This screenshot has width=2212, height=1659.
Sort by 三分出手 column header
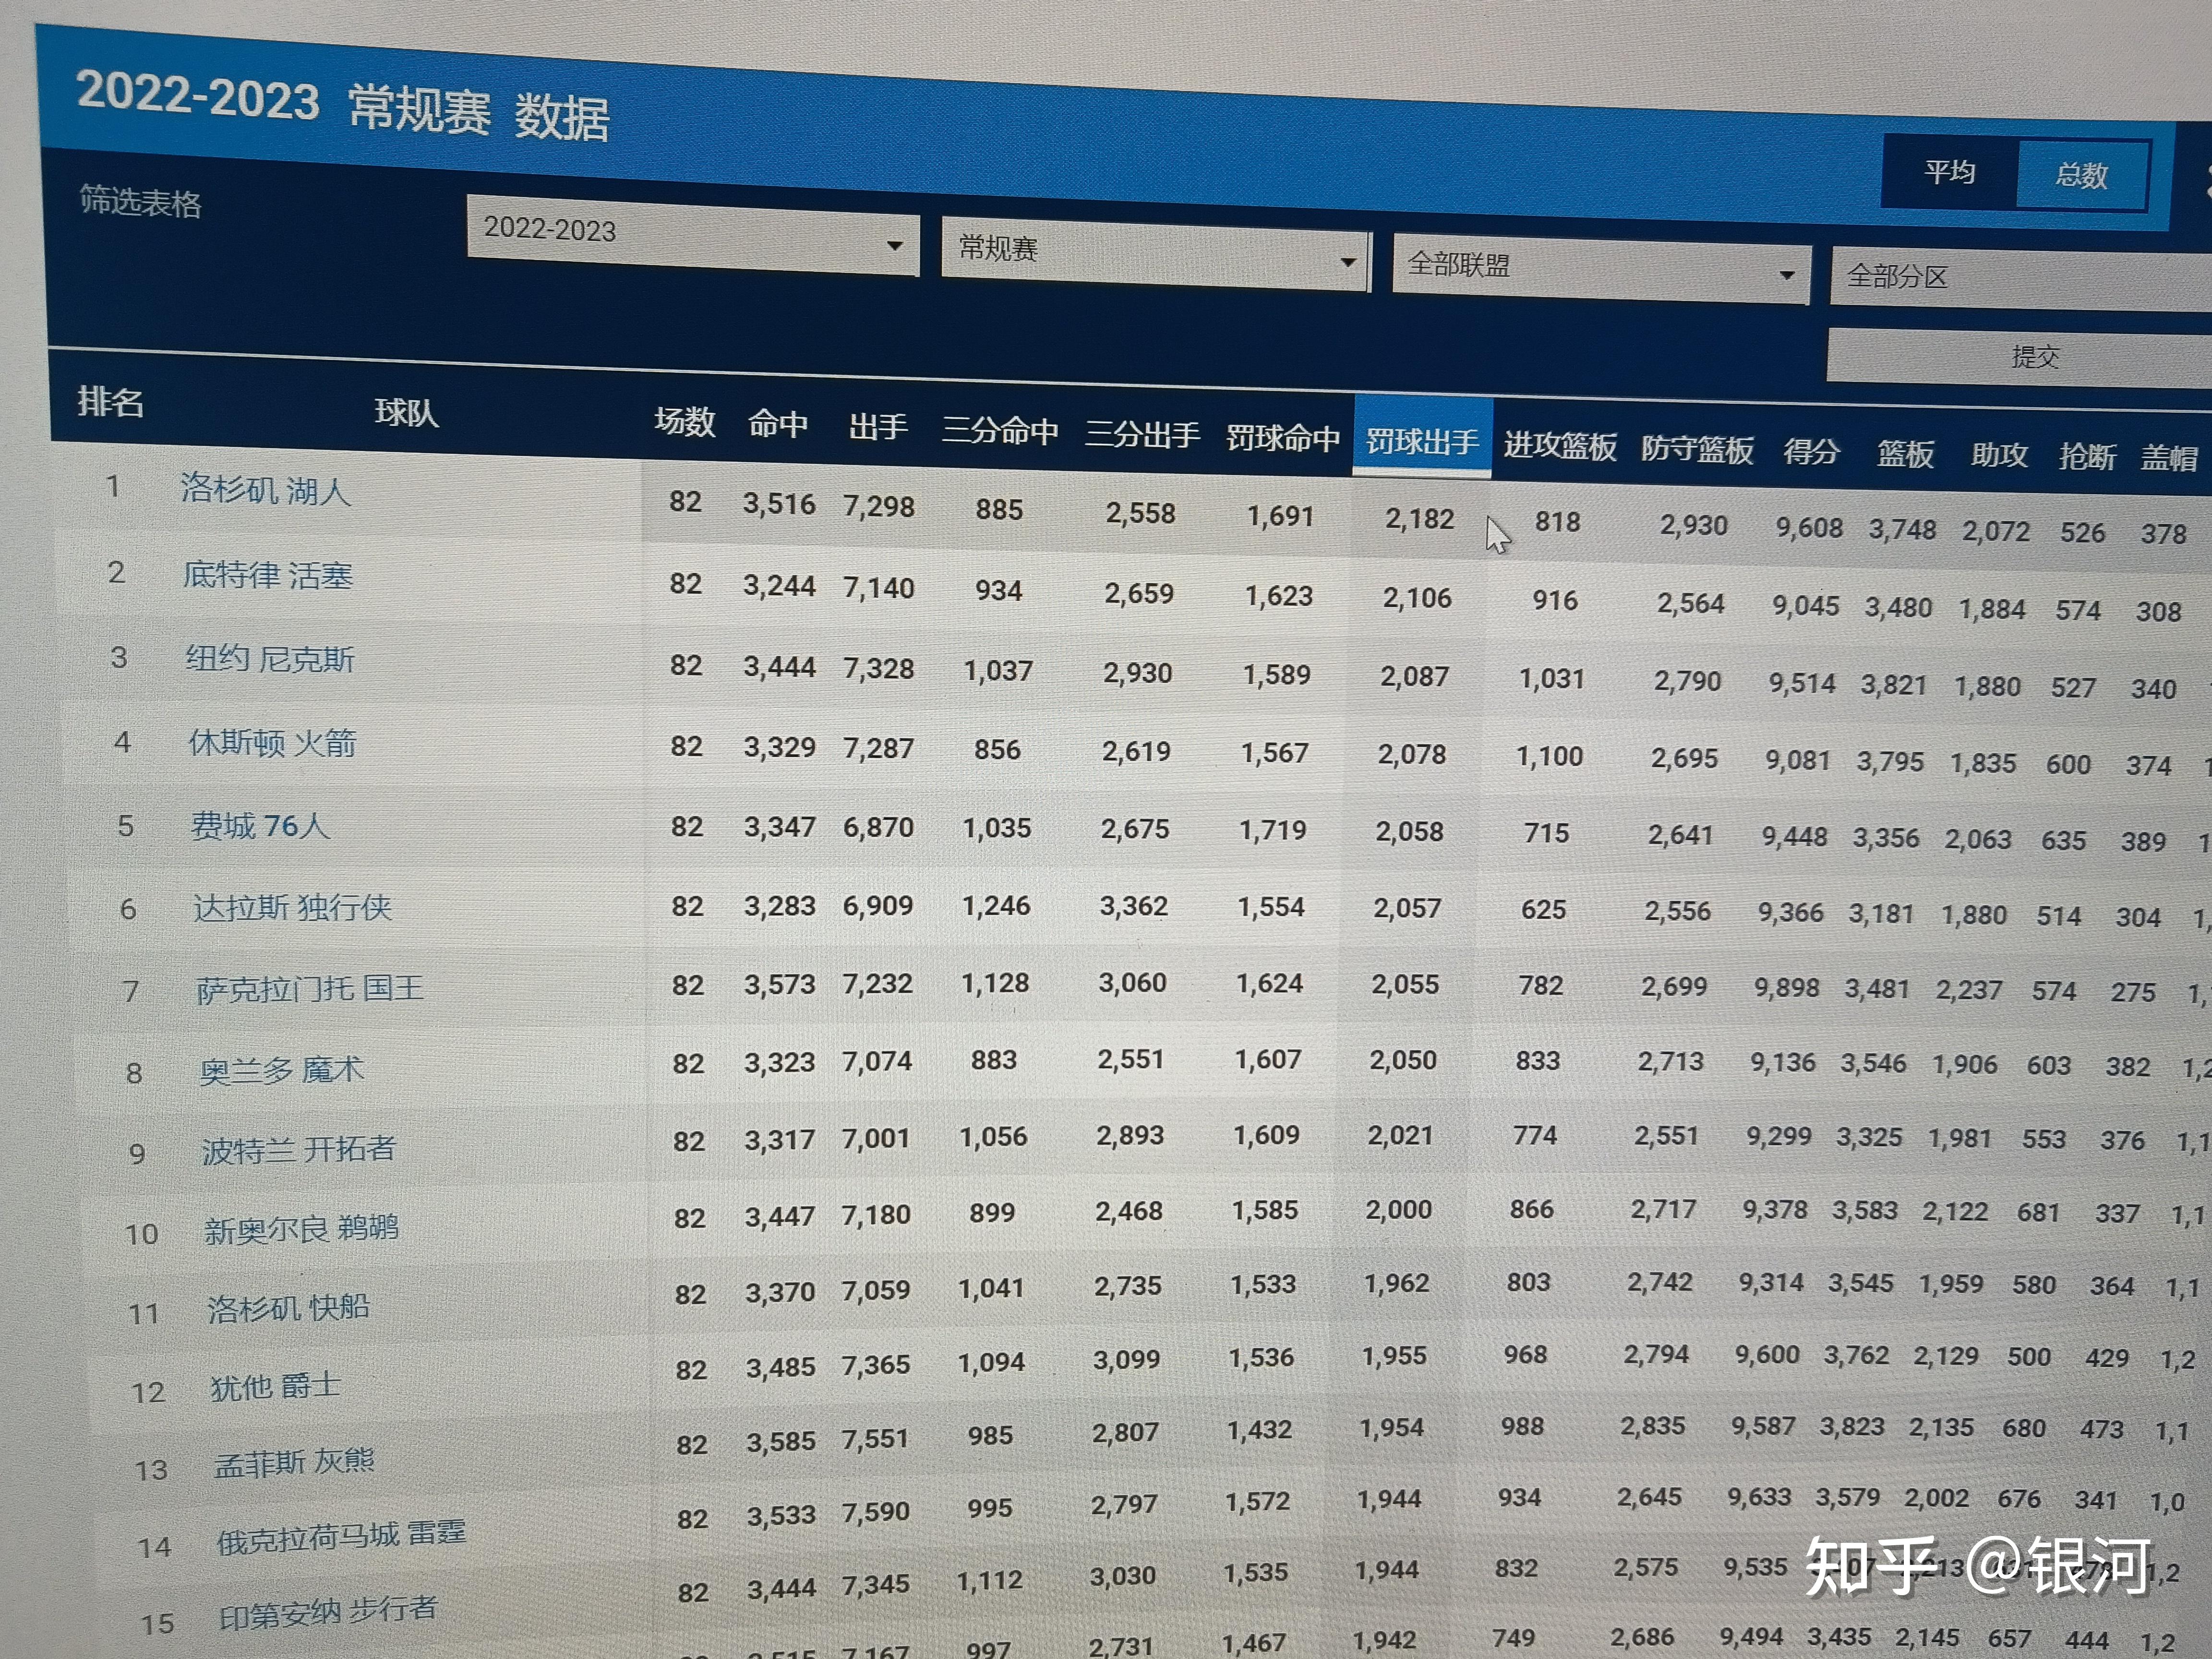point(1143,435)
